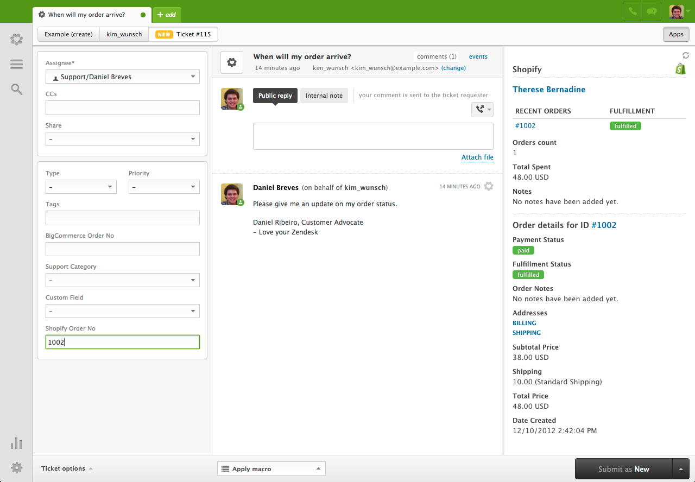Screen dimensions: 695x482
Task: Open the chat icon in the top bar
Action: tap(651, 11)
